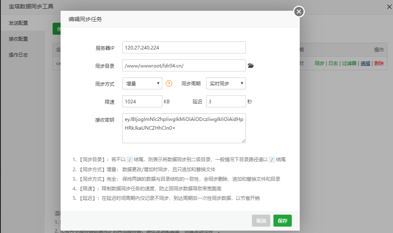The image size is (393, 233).
Task: Focus the 延迟 seconds input
Action: (226, 102)
